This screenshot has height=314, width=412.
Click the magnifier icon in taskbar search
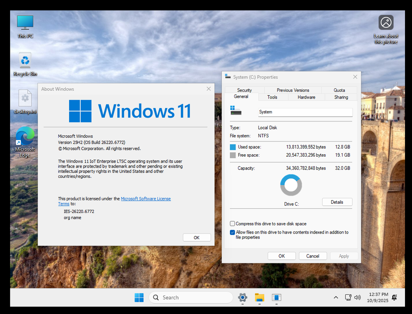[156, 298]
